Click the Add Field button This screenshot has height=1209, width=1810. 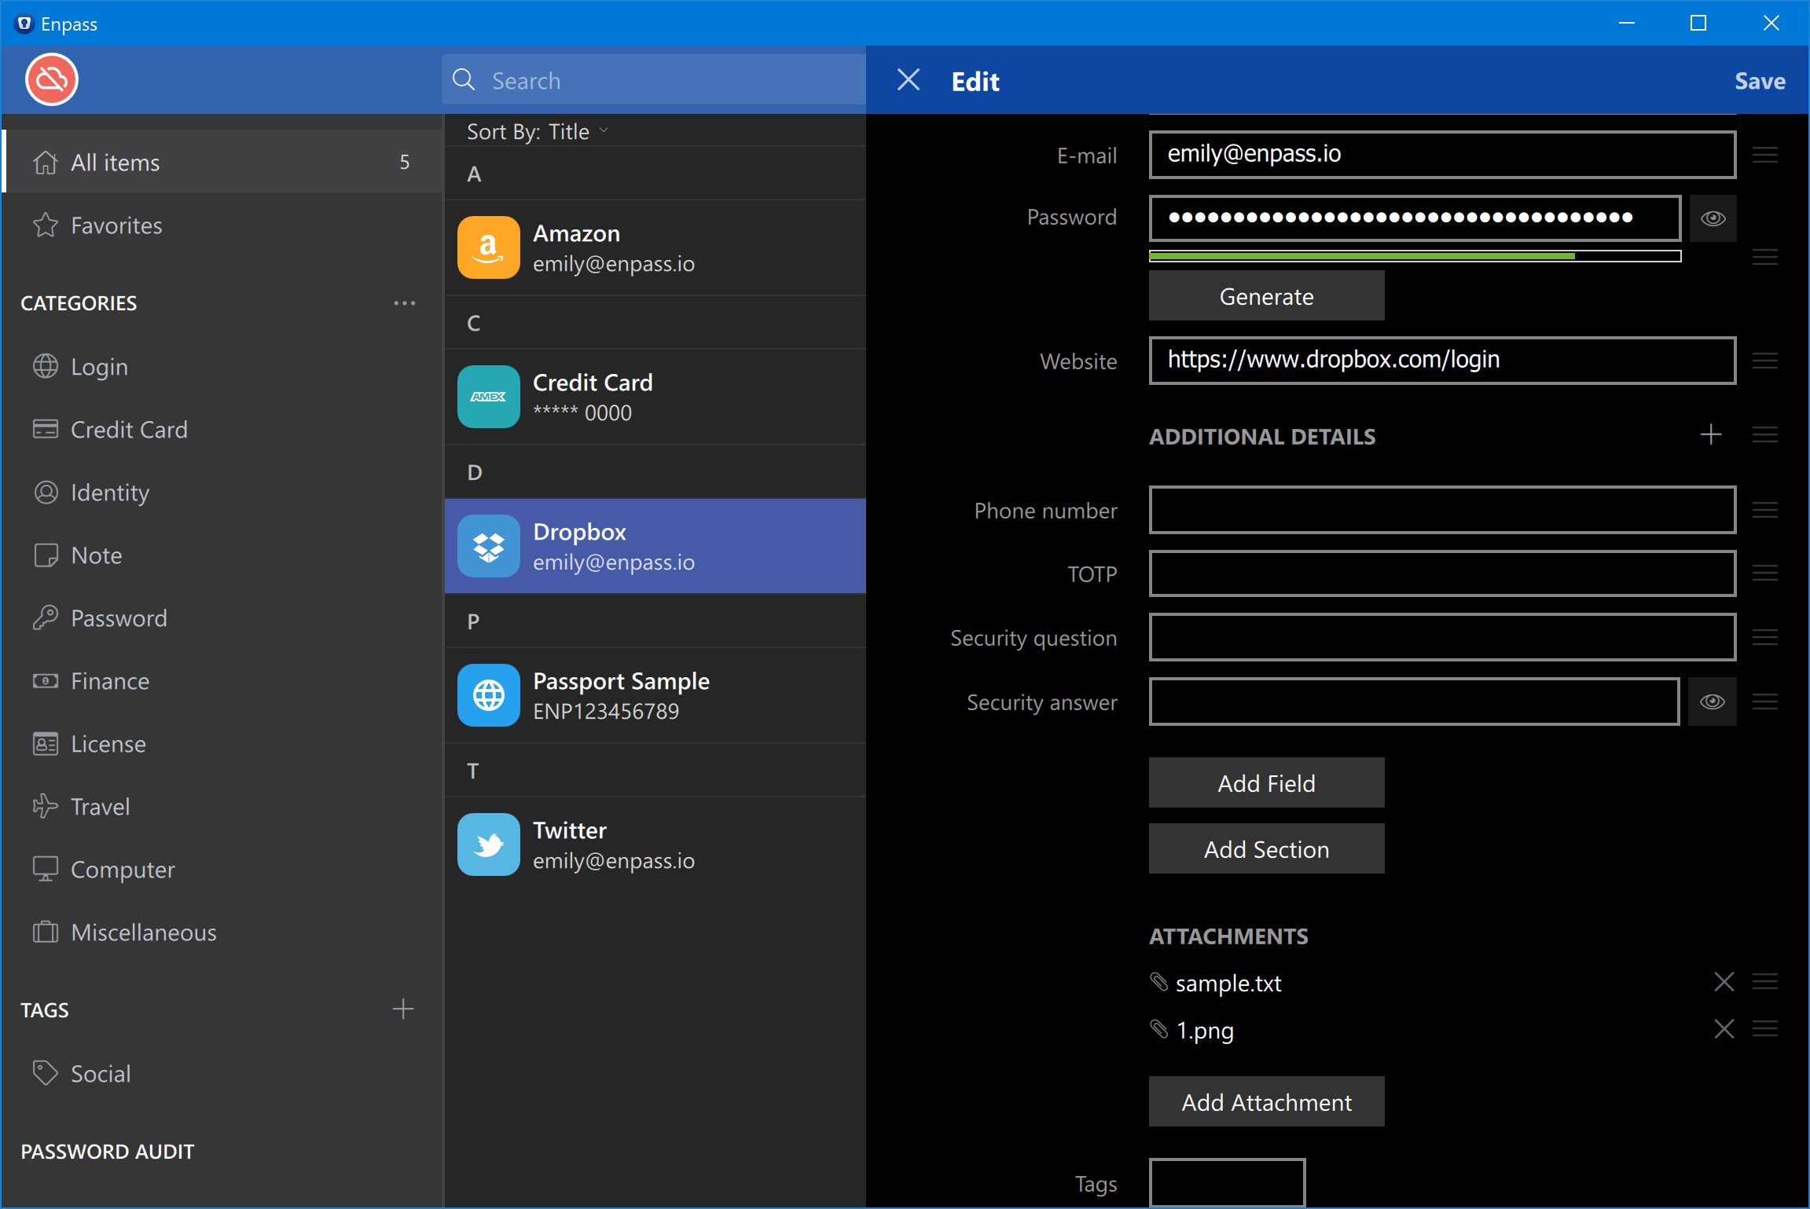click(x=1266, y=783)
